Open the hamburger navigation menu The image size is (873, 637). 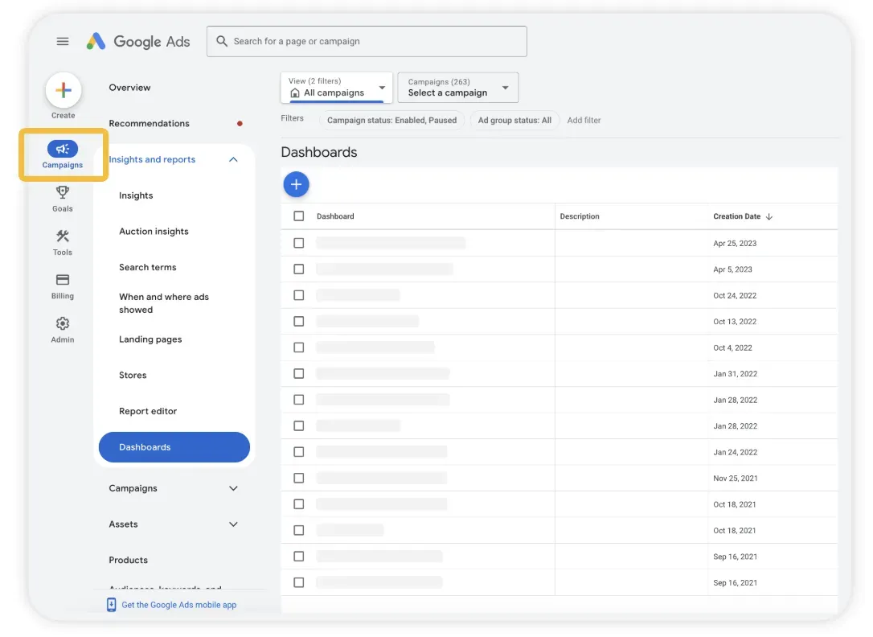63,41
